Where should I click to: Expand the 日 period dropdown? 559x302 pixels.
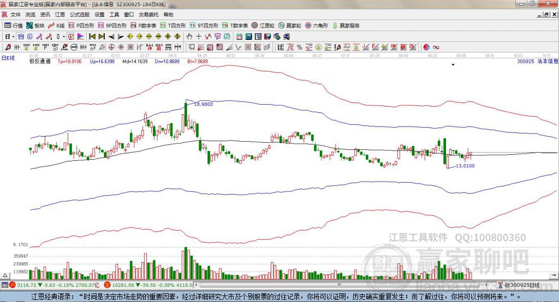(13, 37)
